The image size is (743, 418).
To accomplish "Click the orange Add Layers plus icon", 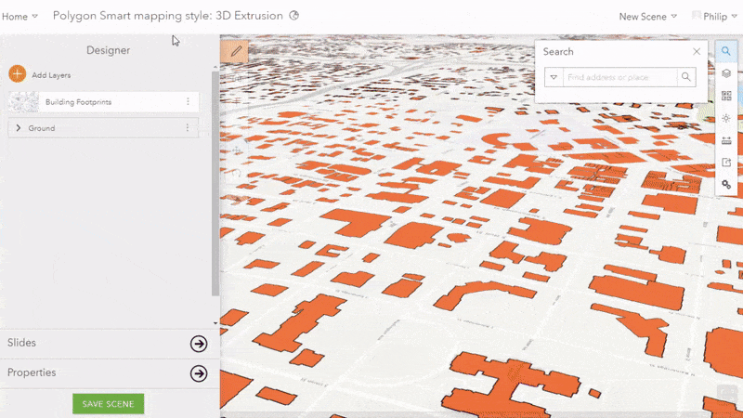I will coord(17,74).
